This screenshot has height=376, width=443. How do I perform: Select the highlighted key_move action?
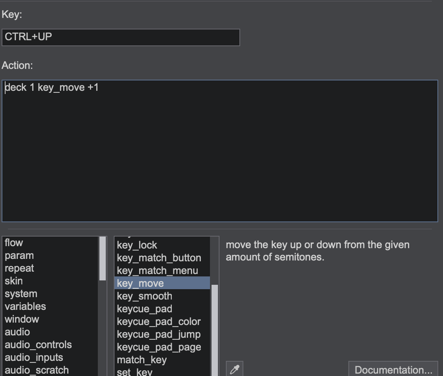(x=140, y=283)
